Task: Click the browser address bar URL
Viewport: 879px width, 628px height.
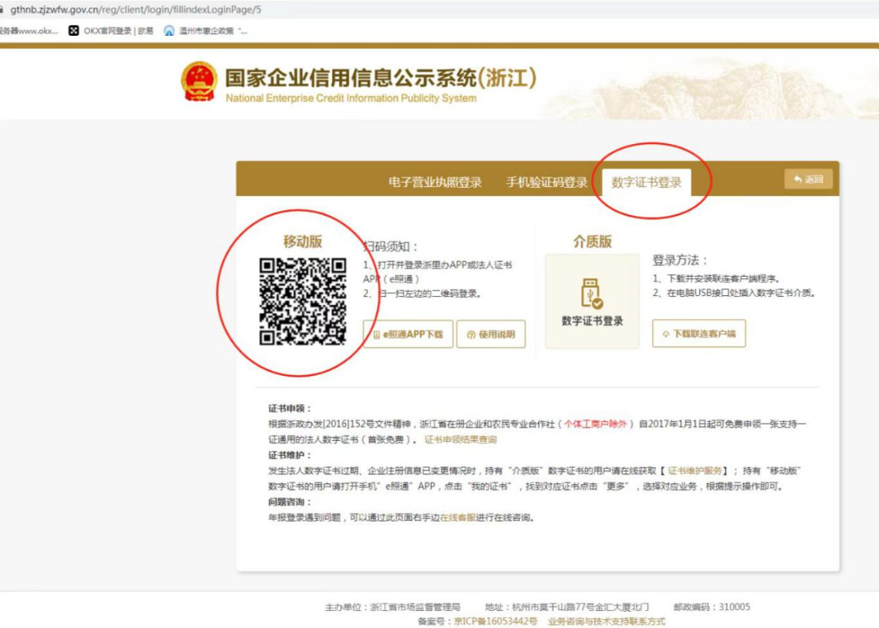Action: coord(136,10)
